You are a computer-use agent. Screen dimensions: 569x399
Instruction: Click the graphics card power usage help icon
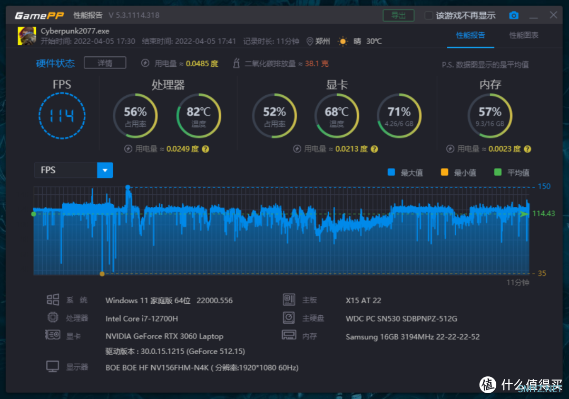pos(375,149)
